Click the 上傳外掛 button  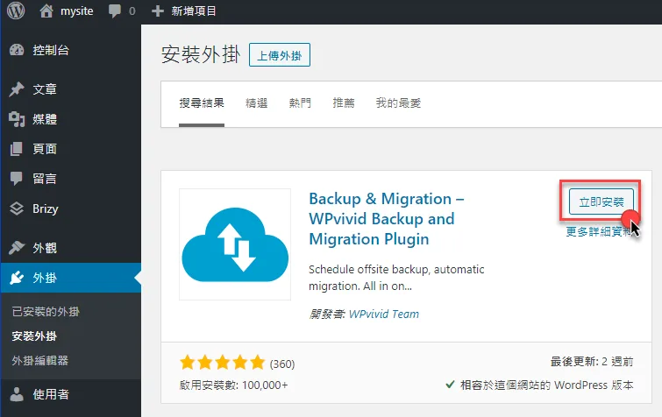point(280,55)
